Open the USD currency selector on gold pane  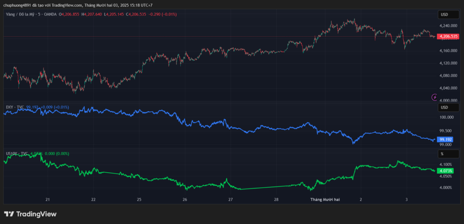click(444, 15)
